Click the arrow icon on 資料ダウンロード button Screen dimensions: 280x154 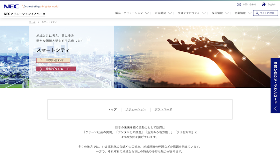tap(41, 69)
